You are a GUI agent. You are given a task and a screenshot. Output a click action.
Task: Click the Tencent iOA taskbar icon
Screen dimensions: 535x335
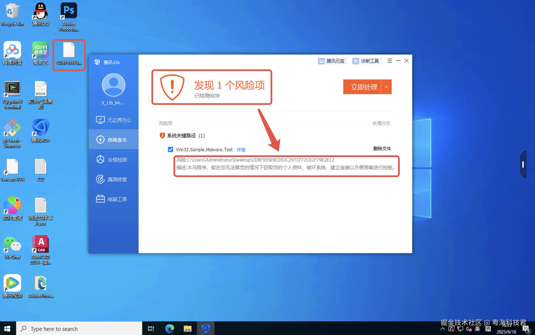tap(205, 328)
